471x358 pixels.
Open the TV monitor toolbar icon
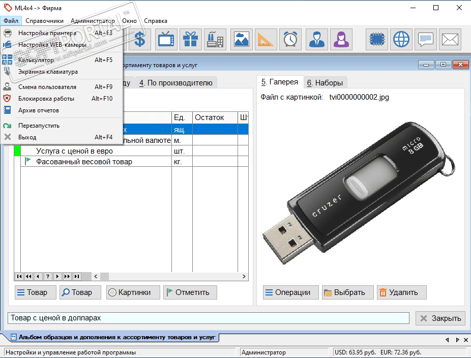click(166, 39)
